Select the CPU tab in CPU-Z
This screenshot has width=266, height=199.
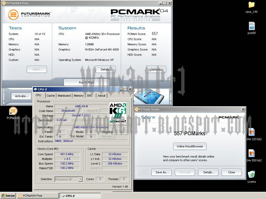(38, 95)
